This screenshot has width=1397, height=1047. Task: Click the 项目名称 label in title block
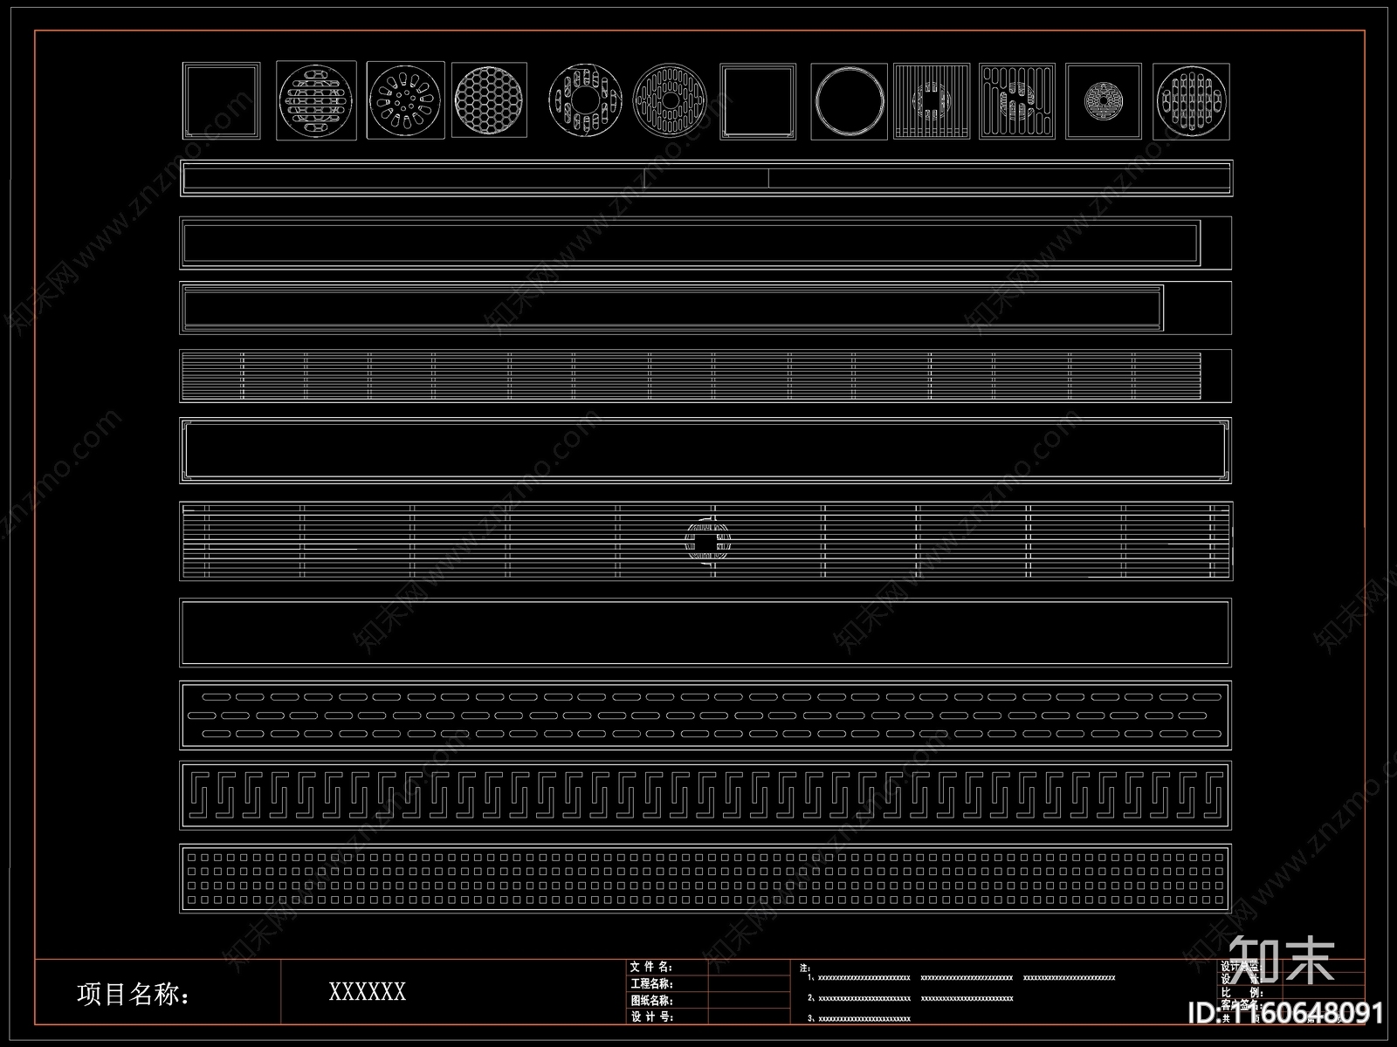point(134,994)
